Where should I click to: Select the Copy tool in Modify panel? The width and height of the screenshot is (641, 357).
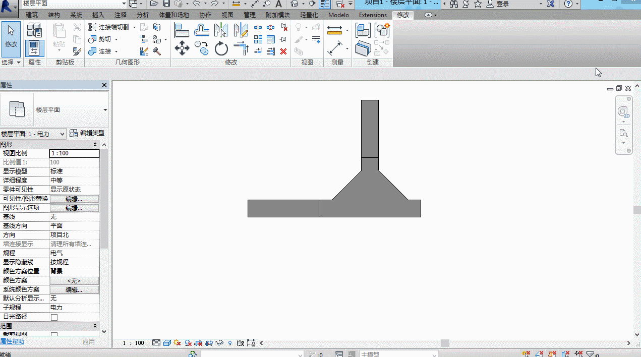point(202,48)
